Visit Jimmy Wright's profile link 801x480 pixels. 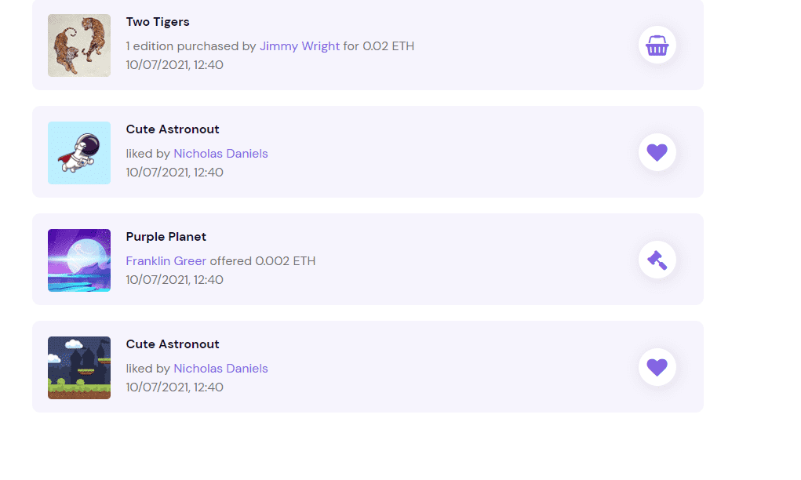point(300,46)
